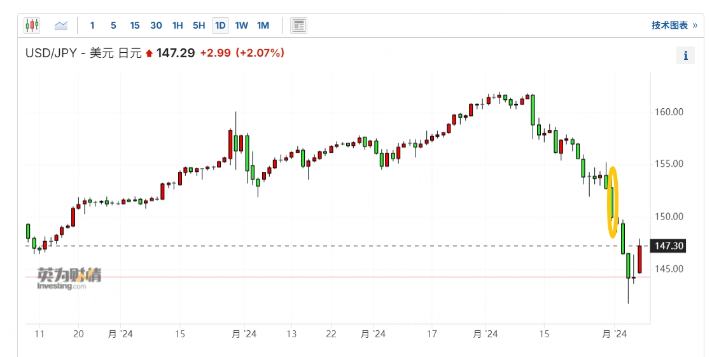Open the news panel icon
712x357 pixels.
(x=298, y=25)
